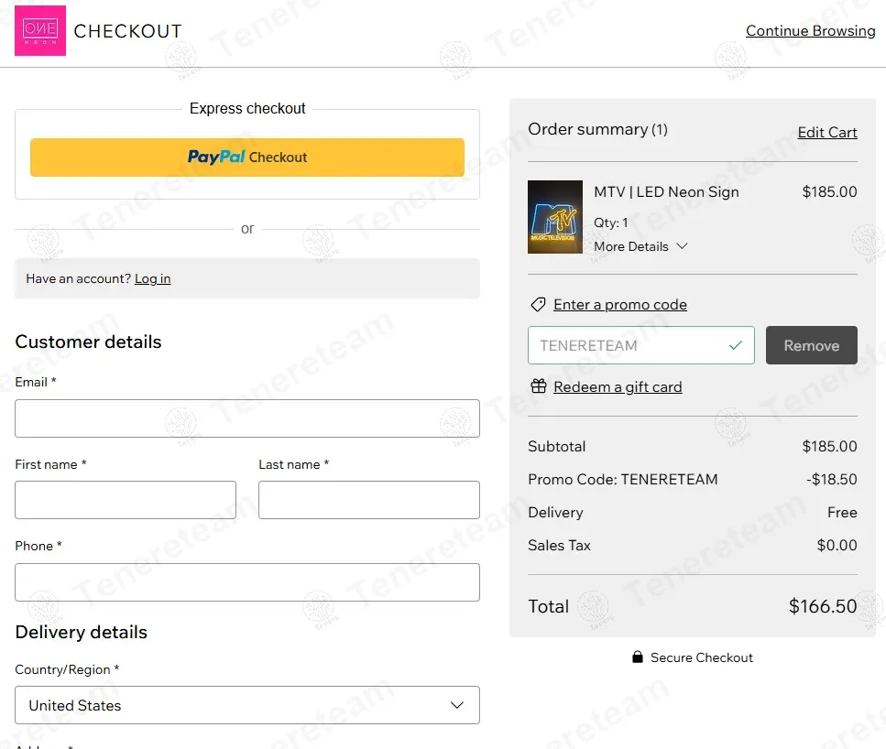886x749 pixels.
Task: Click the Enter a promo code link
Action: click(619, 305)
